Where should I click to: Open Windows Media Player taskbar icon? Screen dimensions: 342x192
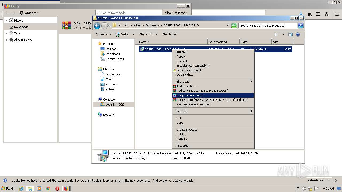tap(39, 189)
